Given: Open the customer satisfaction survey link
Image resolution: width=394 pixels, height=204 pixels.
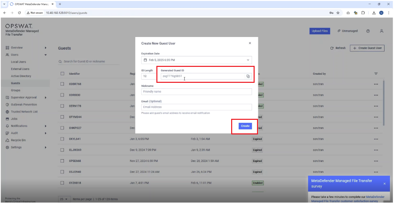Looking at the screenshot, I should [348, 199].
